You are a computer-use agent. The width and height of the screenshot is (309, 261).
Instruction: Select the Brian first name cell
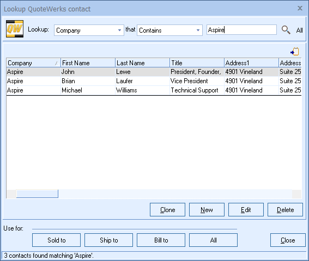point(88,81)
